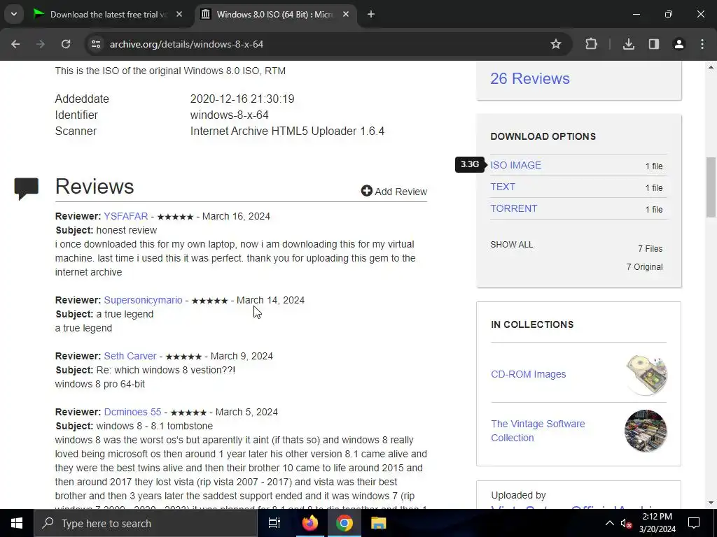Click the taskbar search box
This screenshot has width=717, height=537.
[x=146, y=523]
